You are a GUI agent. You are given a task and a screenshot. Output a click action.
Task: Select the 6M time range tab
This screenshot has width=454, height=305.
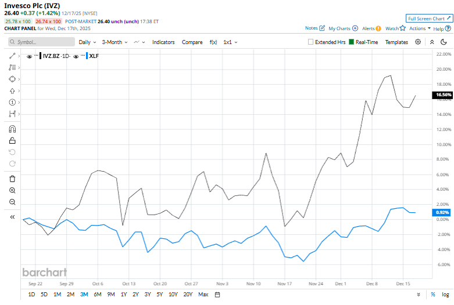click(98, 295)
